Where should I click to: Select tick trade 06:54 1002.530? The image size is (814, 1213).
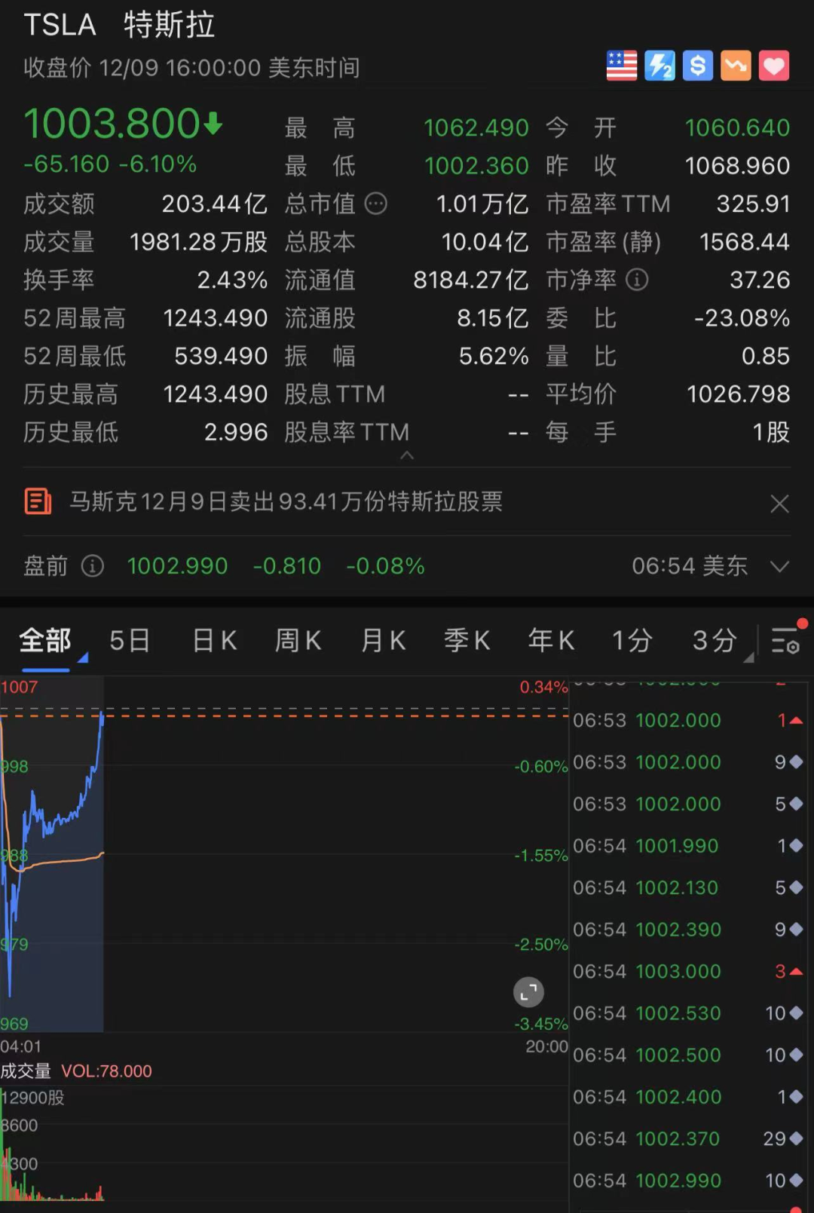point(687,1013)
